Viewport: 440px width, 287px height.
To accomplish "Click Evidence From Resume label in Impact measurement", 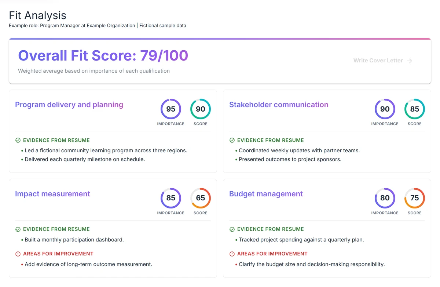I will (56, 229).
